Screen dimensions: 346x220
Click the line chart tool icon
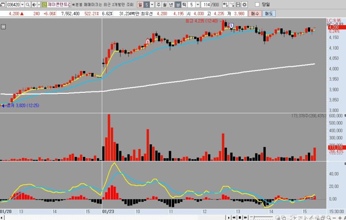coord(232,5)
